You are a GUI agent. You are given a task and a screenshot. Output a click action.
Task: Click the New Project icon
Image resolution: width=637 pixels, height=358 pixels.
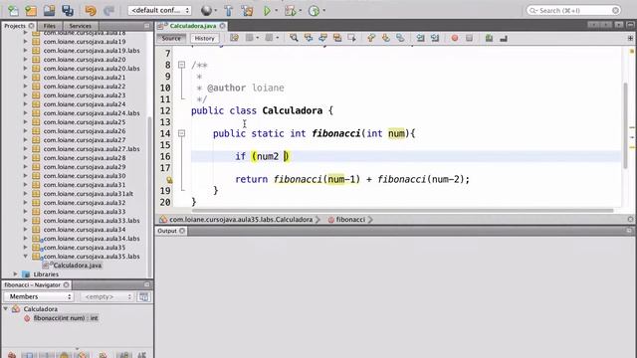[31, 11]
